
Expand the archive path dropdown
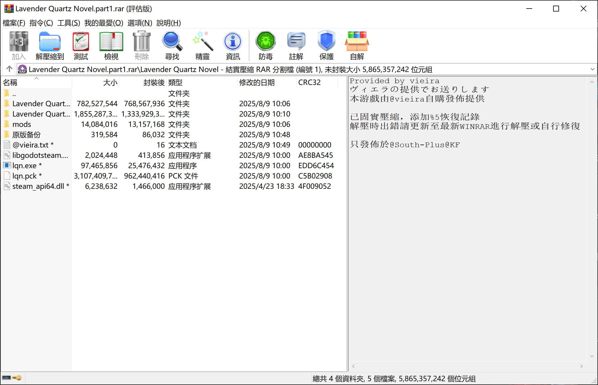592,69
